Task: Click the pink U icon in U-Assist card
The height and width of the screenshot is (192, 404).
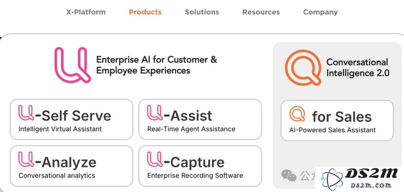Action: [155, 113]
